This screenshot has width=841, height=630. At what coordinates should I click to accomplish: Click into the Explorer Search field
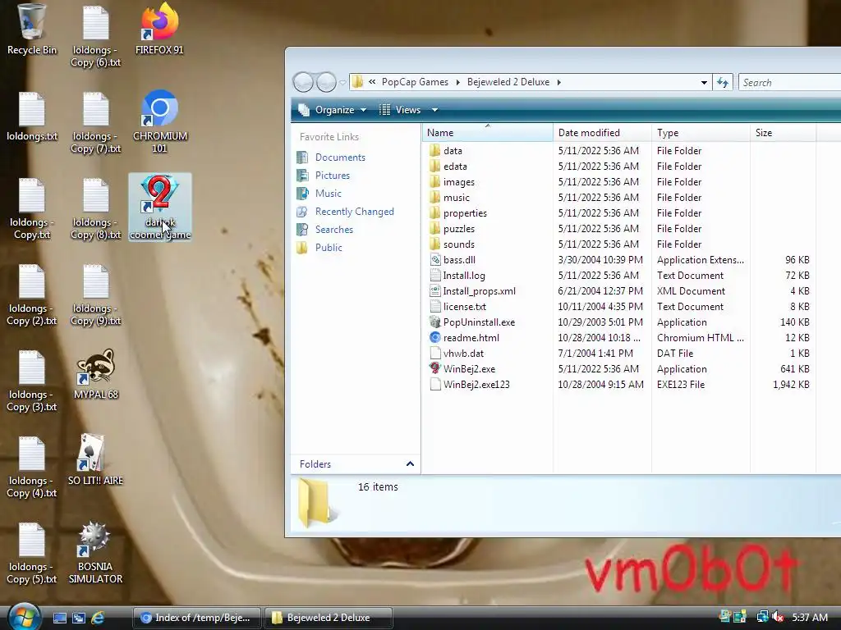[789, 83]
